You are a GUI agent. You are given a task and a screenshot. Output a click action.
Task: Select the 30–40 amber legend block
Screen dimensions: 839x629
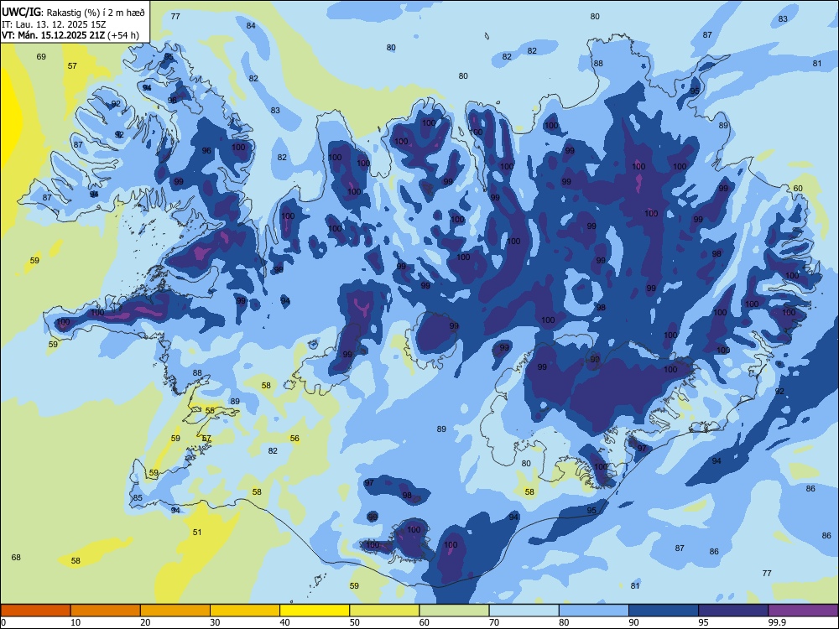245,611
